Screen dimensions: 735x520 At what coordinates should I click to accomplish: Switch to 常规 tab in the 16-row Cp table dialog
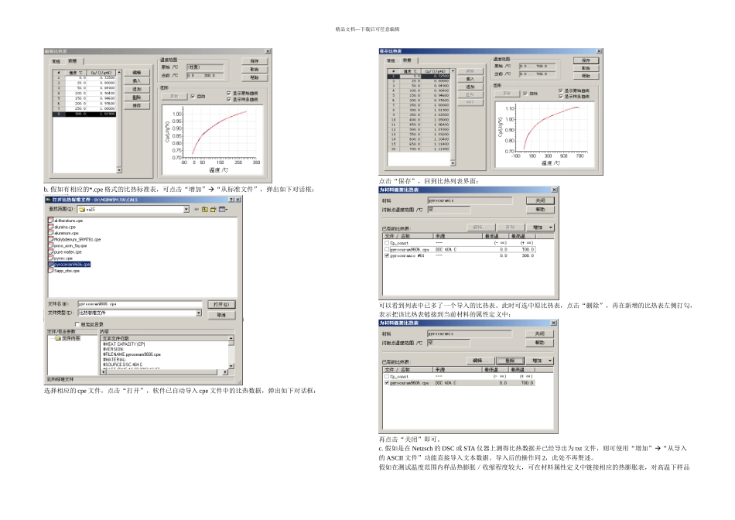tap(391, 60)
